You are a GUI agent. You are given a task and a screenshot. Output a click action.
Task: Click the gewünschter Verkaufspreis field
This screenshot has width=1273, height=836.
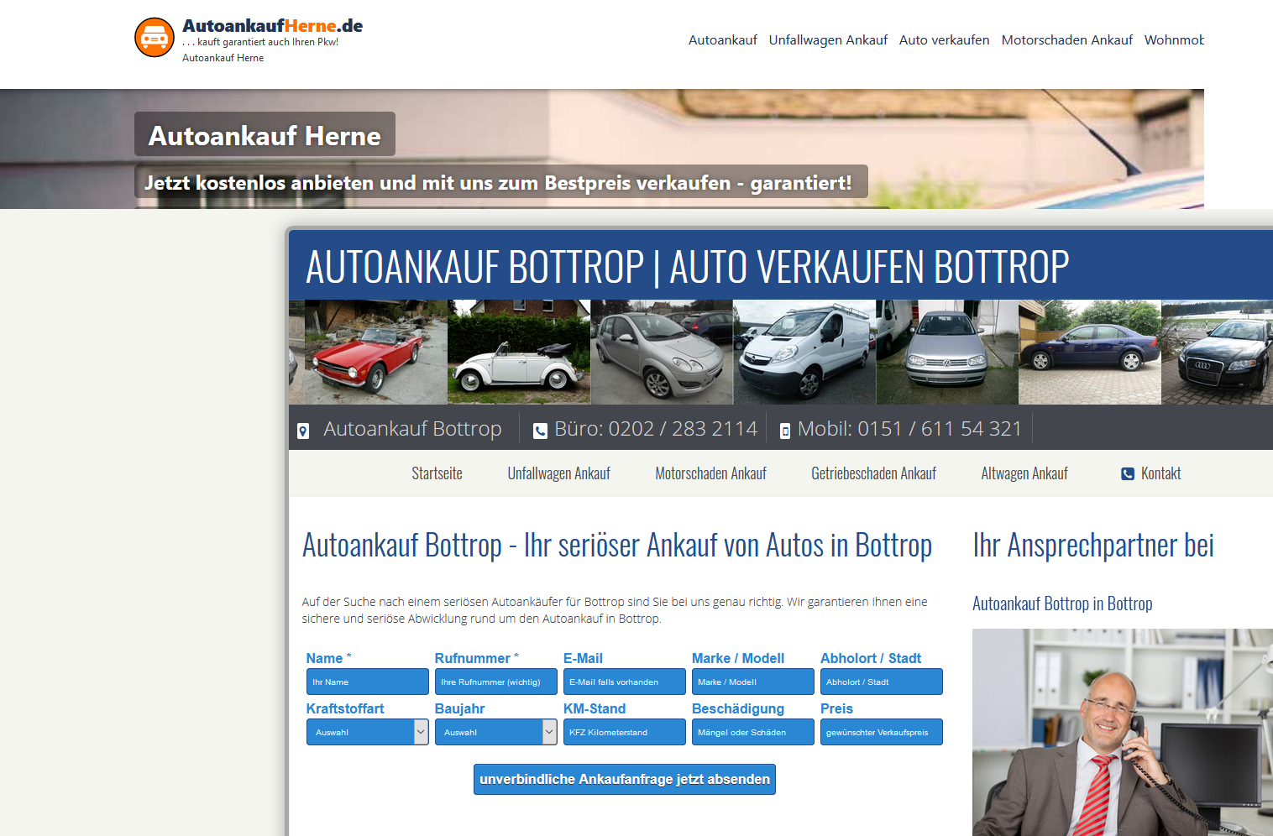tap(881, 732)
